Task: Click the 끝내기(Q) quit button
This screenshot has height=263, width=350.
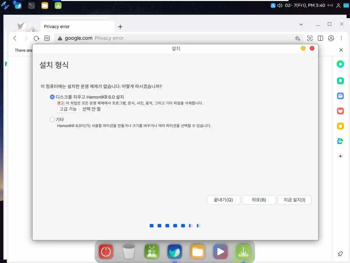Action: click(x=223, y=200)
